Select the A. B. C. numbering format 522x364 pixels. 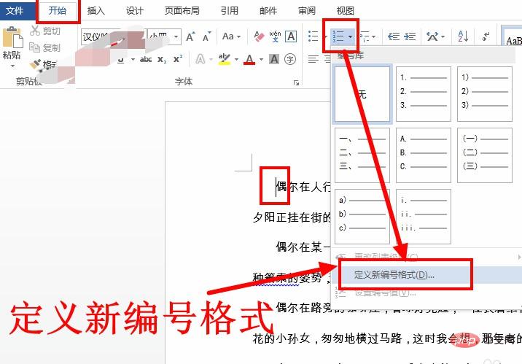tap(423, 154)
